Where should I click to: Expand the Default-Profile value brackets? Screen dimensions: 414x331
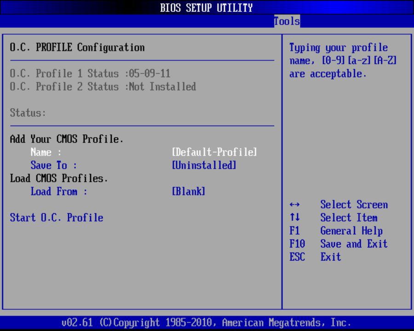214,152
